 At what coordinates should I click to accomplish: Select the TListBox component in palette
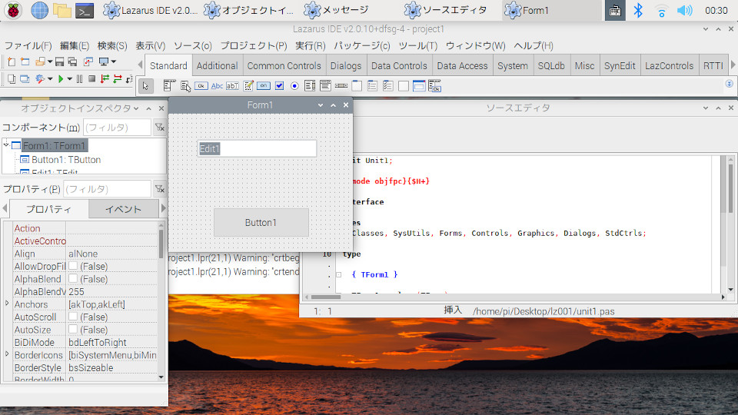(310, 86)
